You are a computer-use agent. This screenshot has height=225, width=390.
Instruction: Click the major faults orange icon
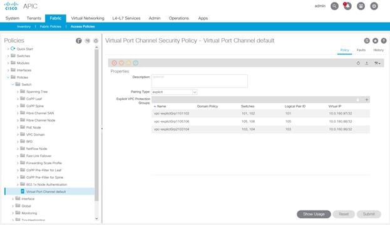coord(121,63)
